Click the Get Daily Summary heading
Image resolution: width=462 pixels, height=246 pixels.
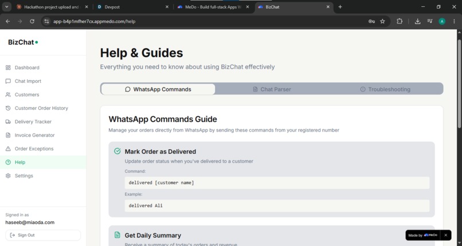pyautogui.click(x=152, y=236)
